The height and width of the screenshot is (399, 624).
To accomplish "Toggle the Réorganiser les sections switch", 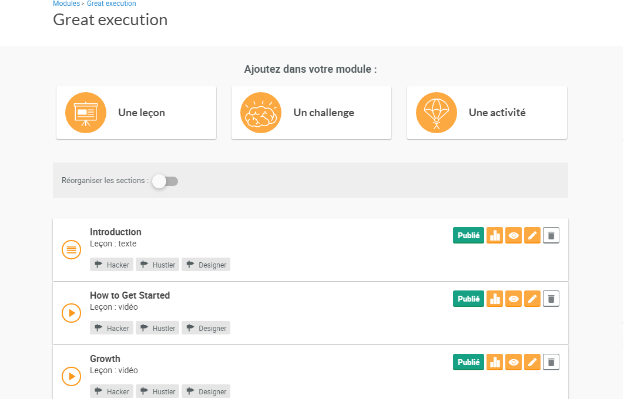I will tap(165, 181).
